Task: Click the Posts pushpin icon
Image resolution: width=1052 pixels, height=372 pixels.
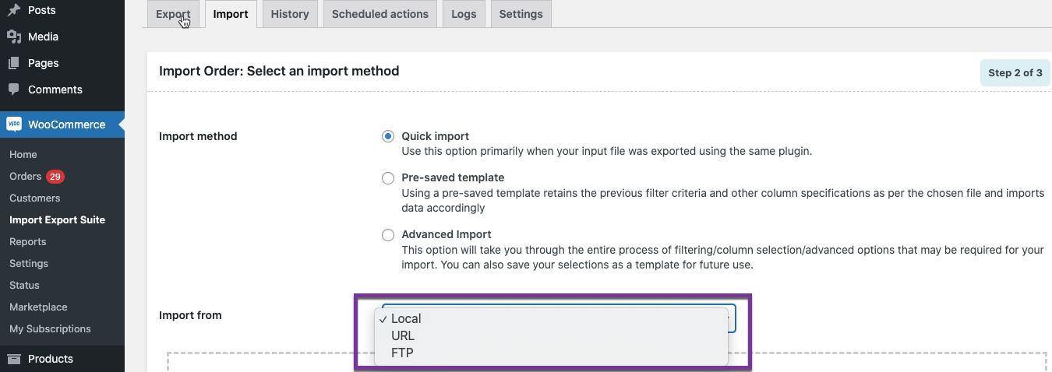Action: point(14,11)
